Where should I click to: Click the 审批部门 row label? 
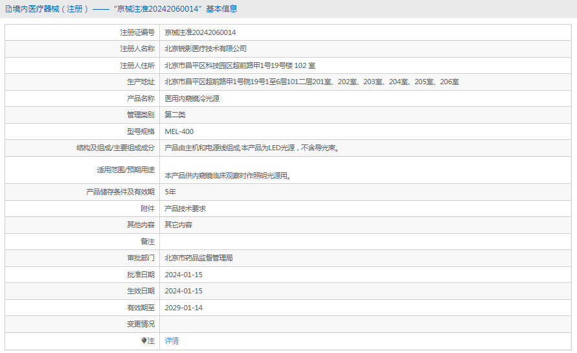pyautogui.click(x=141, y=258)
